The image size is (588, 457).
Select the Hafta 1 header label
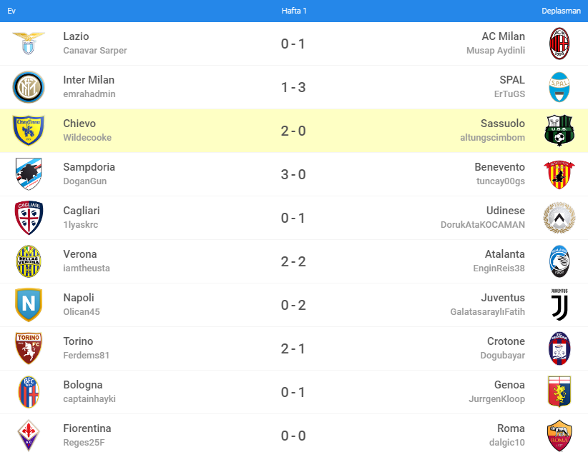click(x=294, y=11)
